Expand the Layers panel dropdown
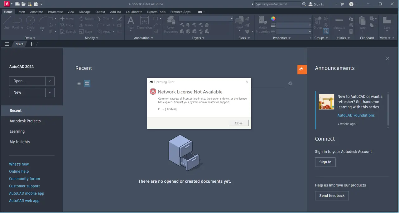Screen dimensions: 399x213 (x=198, y=38)
